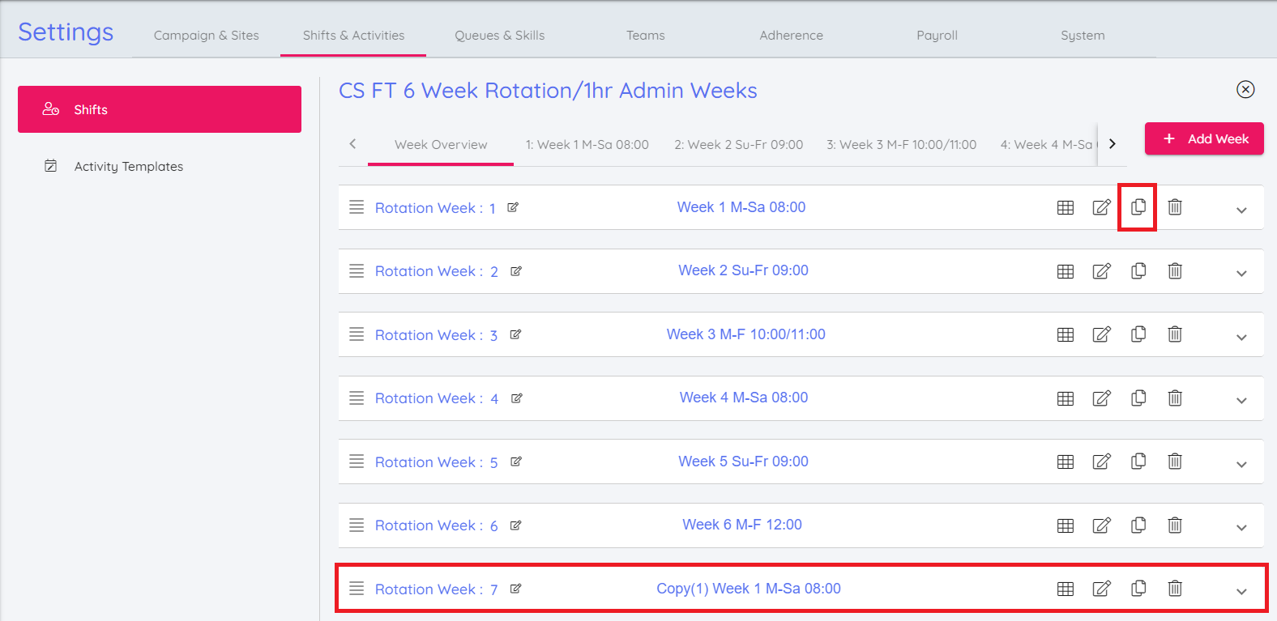Expand Rotation Week 4 row chevron
1277x621 pixels.
[1241, 401]
